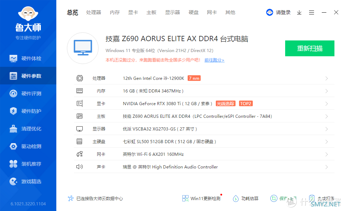
Task: Switch to 其他 tab
Action: (230, 13)
